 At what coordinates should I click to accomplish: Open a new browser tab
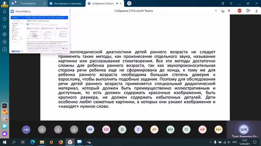[129, 3]
